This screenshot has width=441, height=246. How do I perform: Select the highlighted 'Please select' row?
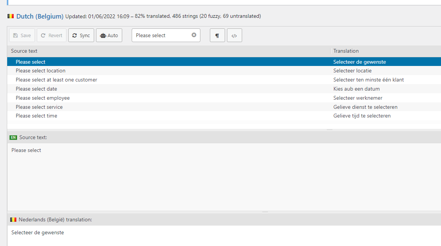point(224,62)
